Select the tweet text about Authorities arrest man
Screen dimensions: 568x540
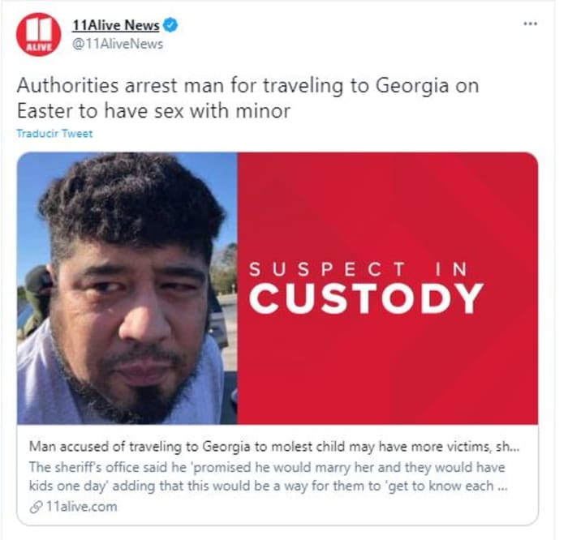pyautogui.click(x=247, y=98)
